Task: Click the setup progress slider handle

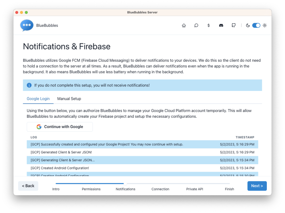Action: 125,183
